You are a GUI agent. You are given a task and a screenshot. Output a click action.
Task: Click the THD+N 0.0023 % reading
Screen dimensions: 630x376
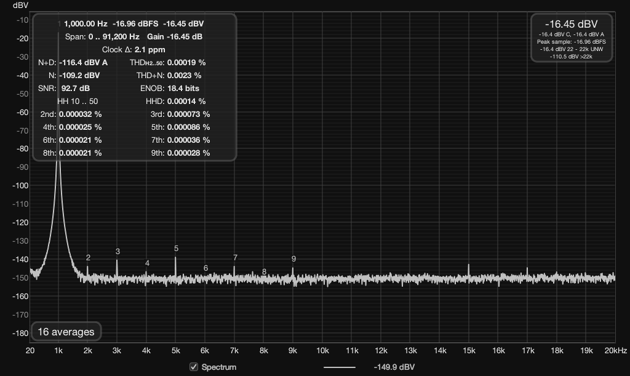[x=169, y=76]
